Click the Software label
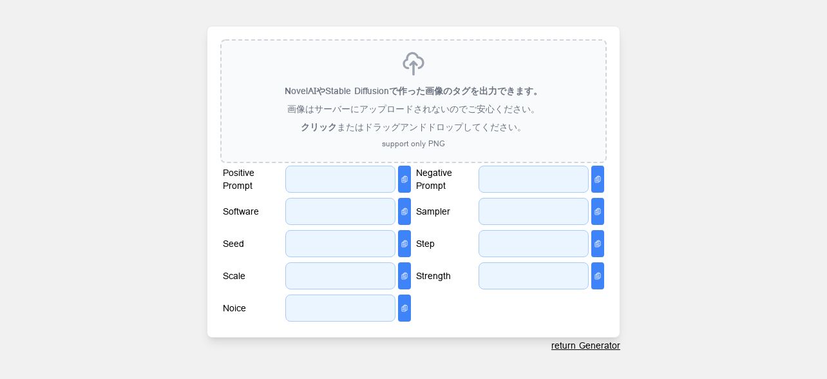Viewport: 827px width, 379px height. point(241,211)
